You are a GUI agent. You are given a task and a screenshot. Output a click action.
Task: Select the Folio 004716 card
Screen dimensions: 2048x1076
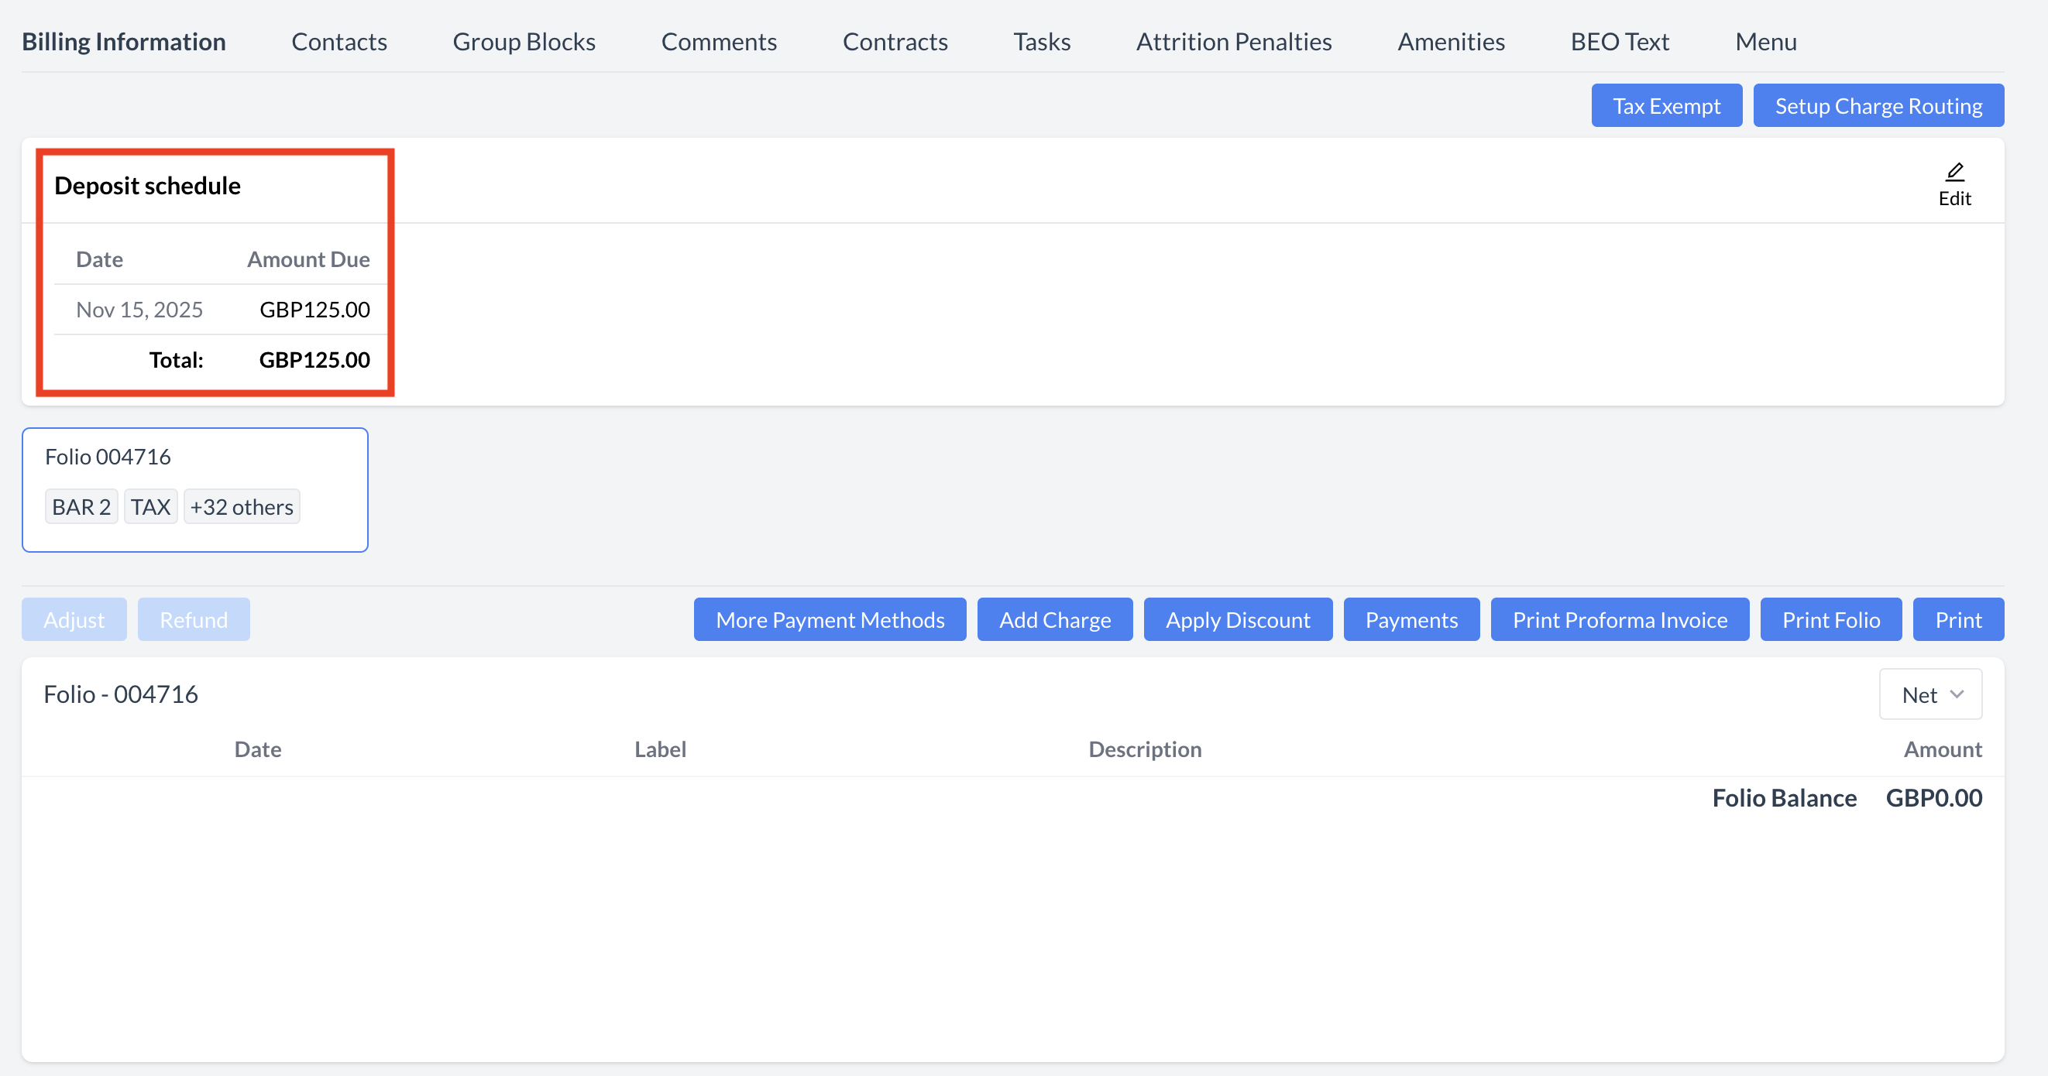tap(194, 457)
